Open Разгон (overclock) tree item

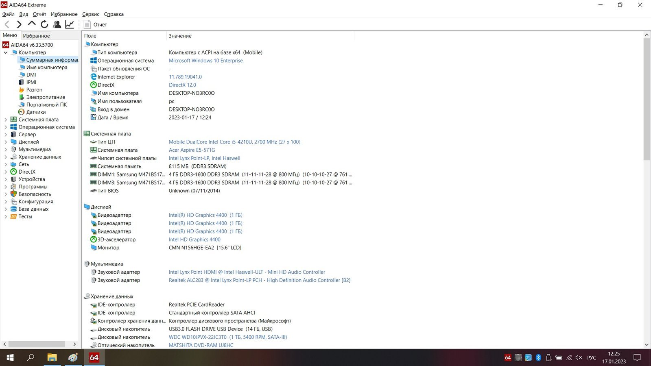pos(34,90)
